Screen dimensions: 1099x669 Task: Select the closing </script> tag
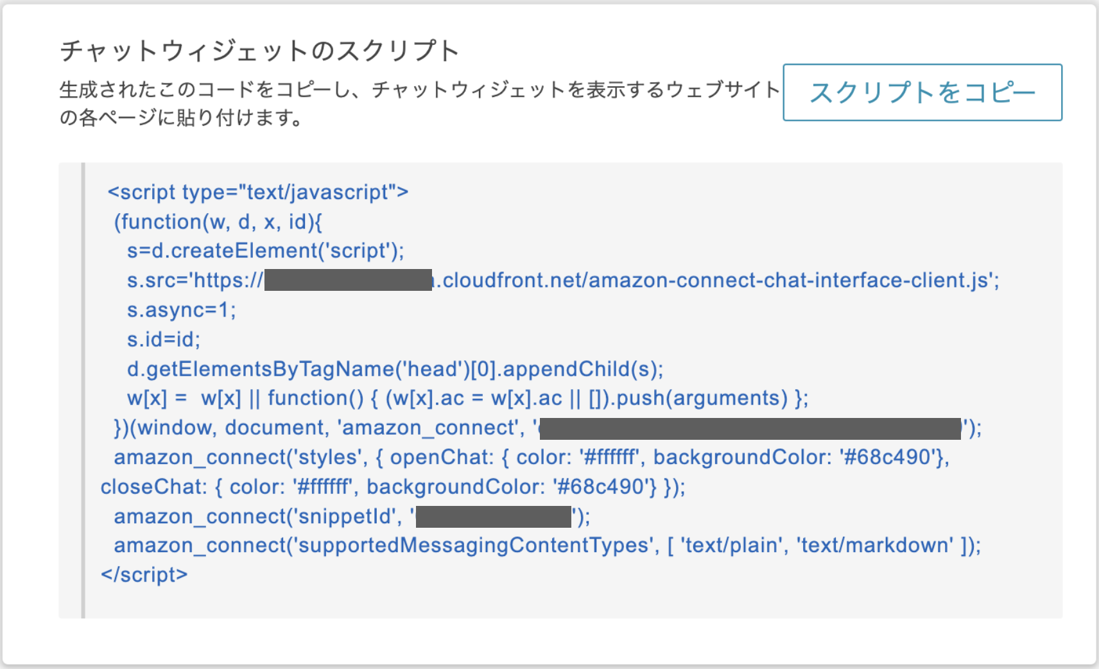(x=144, y=575)
